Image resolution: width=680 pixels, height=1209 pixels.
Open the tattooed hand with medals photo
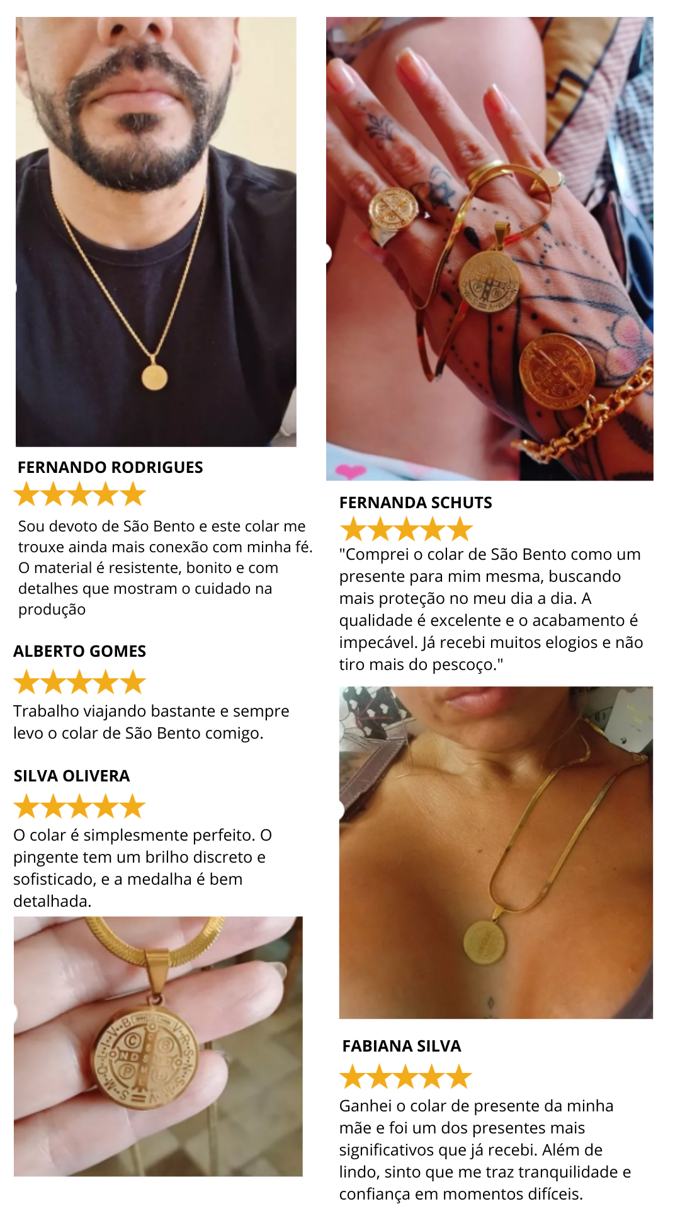[490, 249]
